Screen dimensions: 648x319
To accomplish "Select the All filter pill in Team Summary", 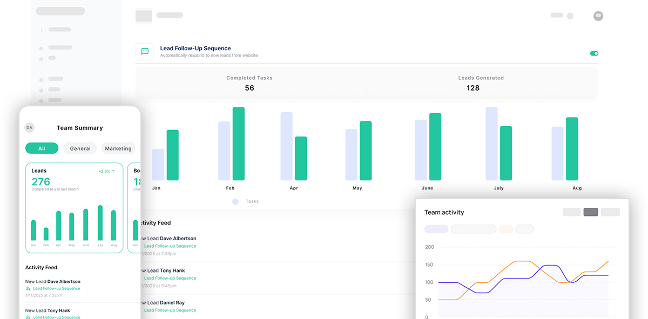I will pos(42,148).
